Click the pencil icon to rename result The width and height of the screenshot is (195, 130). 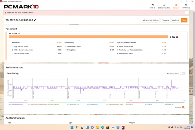(35, 20)
